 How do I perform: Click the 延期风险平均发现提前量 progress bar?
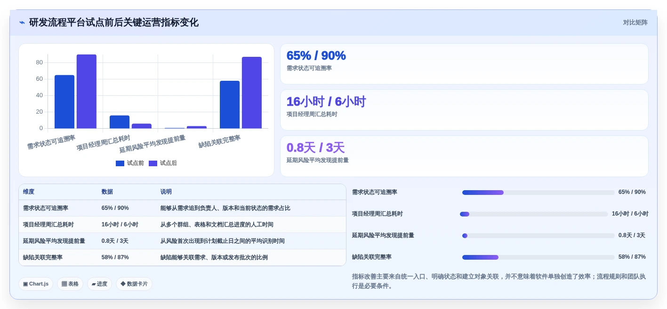(x=538, y=236)
